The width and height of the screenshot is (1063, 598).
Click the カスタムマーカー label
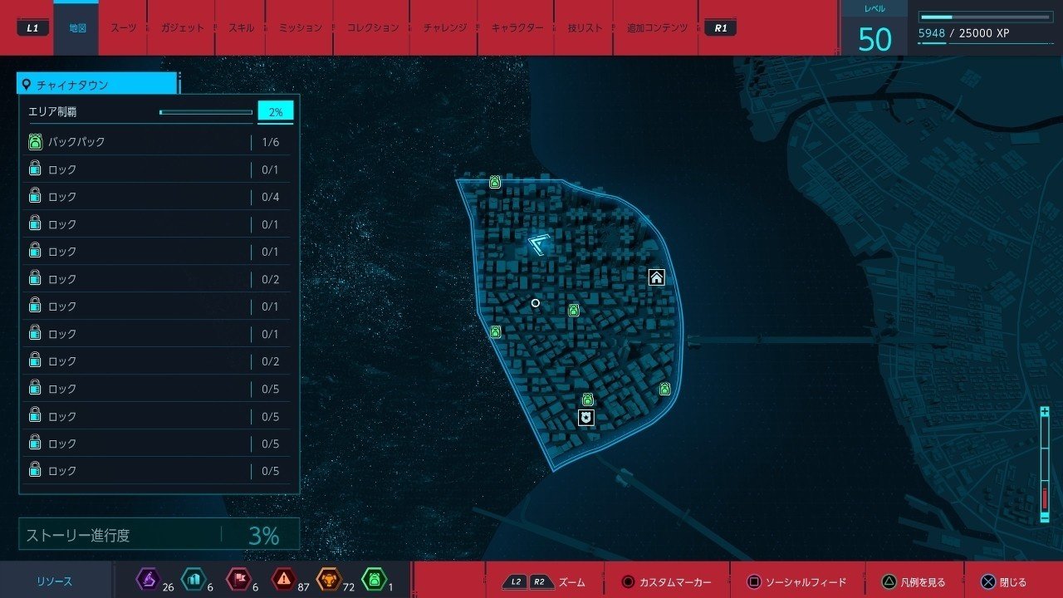675,582
